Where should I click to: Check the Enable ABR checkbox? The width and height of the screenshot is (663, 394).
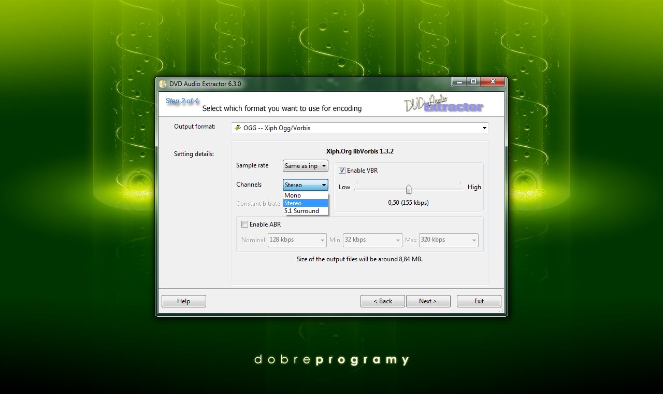[245, 224]
